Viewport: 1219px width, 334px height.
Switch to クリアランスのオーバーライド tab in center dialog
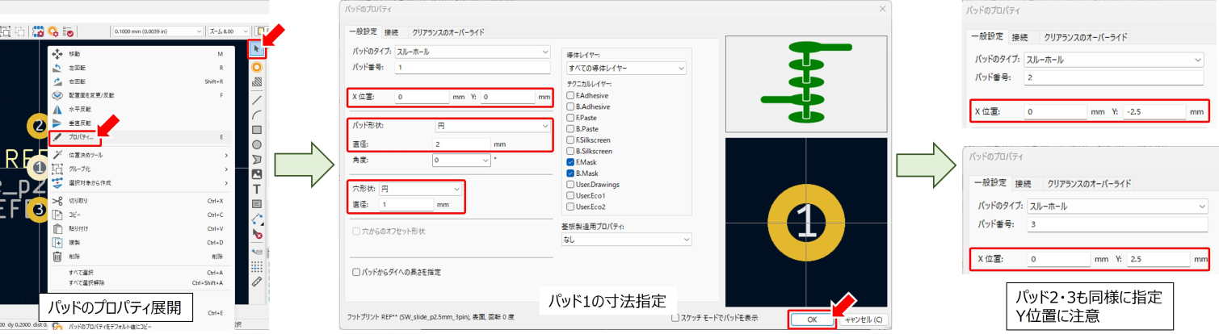coord(448,32)
